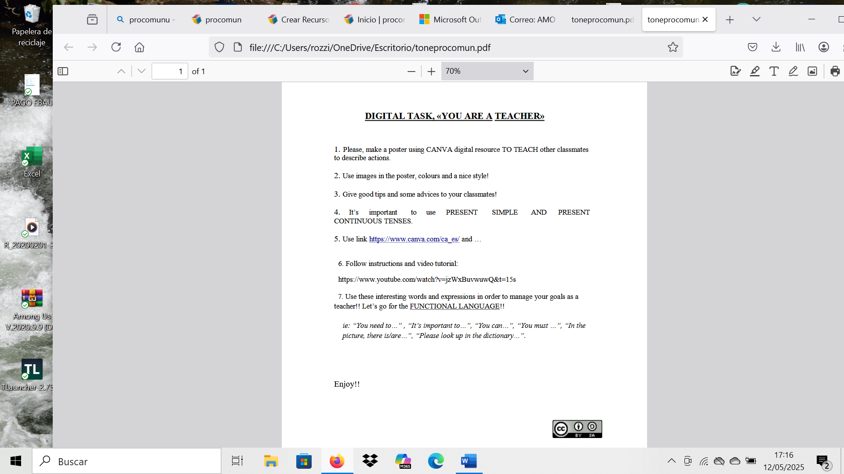Viewport: 844px width, 474px height.
Task: Zoom in the PDF document
Action: pos(431,71)
